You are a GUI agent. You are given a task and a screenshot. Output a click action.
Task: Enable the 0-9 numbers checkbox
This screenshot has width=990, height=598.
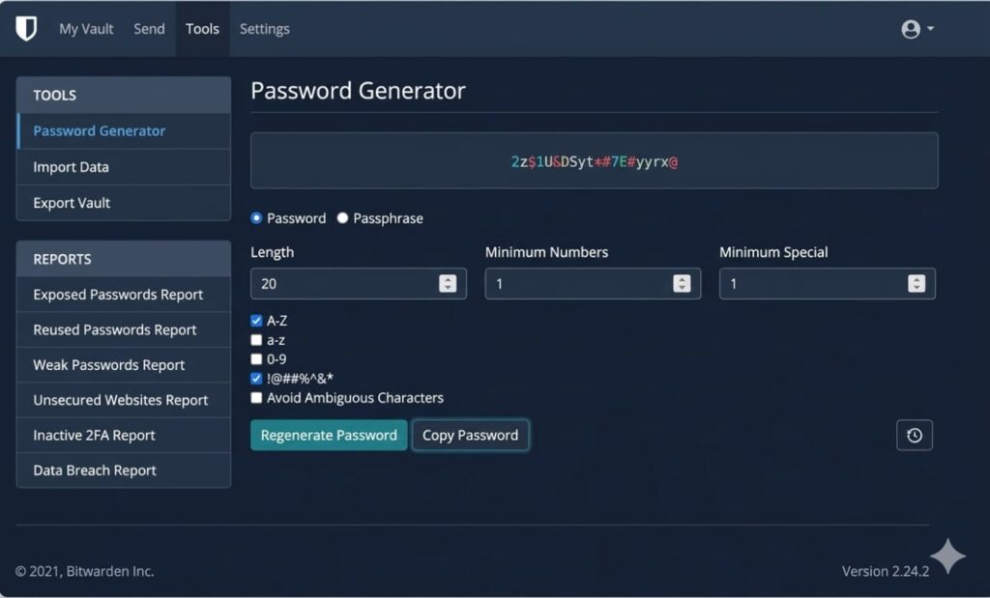coord(257,359)
